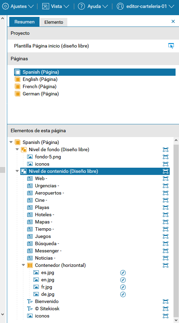179x323 pixels.
Task: Click the compass icon beside es.jpg
Action: pos(123,273)
